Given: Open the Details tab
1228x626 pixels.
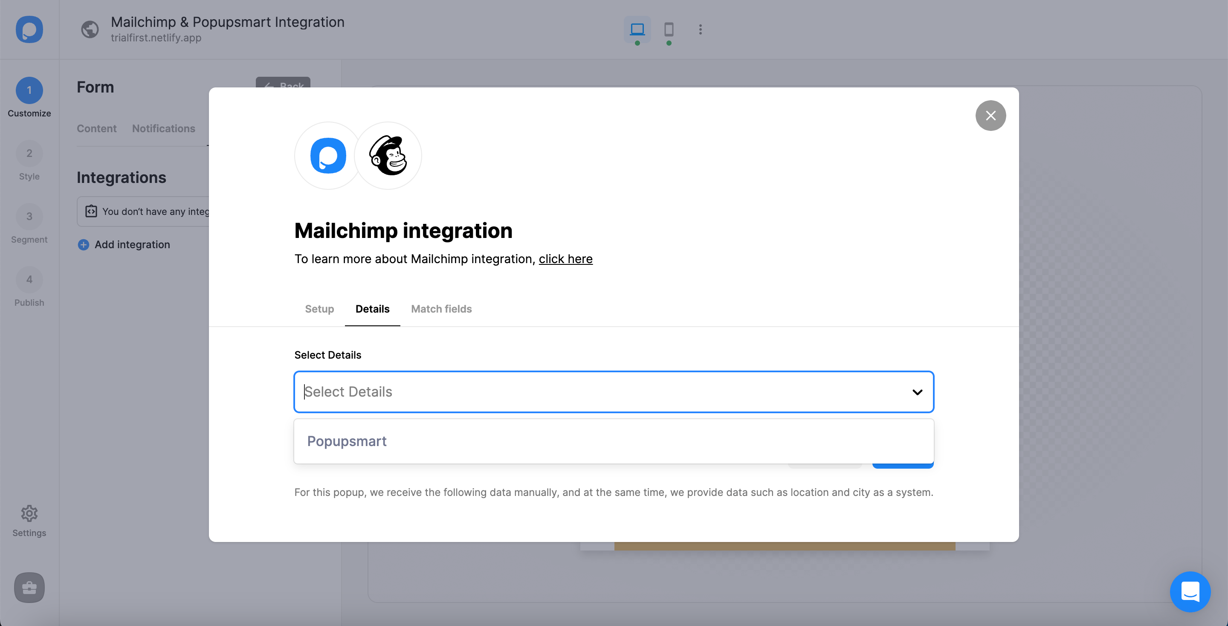Looking at the screenshot, I should click(372, 309).
